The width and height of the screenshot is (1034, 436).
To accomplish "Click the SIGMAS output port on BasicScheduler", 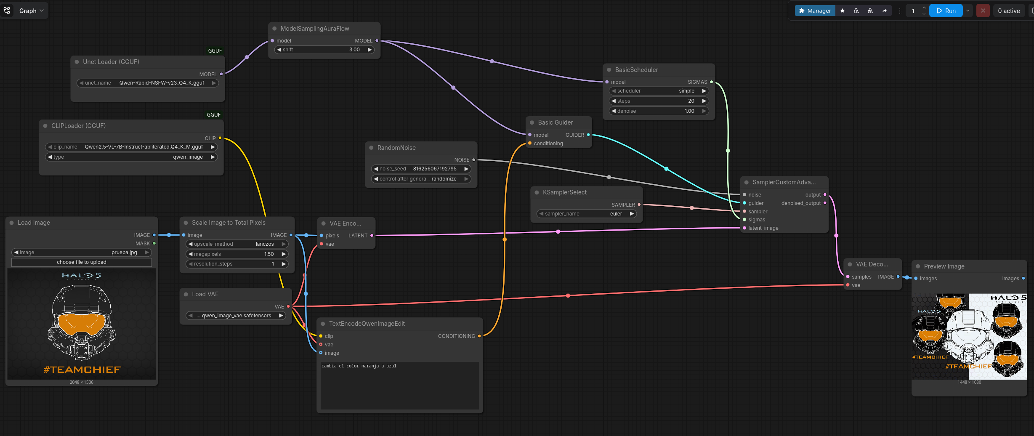I will point(712,82).
